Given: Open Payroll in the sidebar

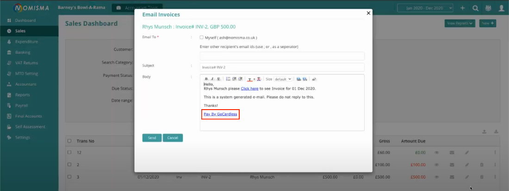Looking at the screenshot, I should pyautogui.click(x=29, y=105).
